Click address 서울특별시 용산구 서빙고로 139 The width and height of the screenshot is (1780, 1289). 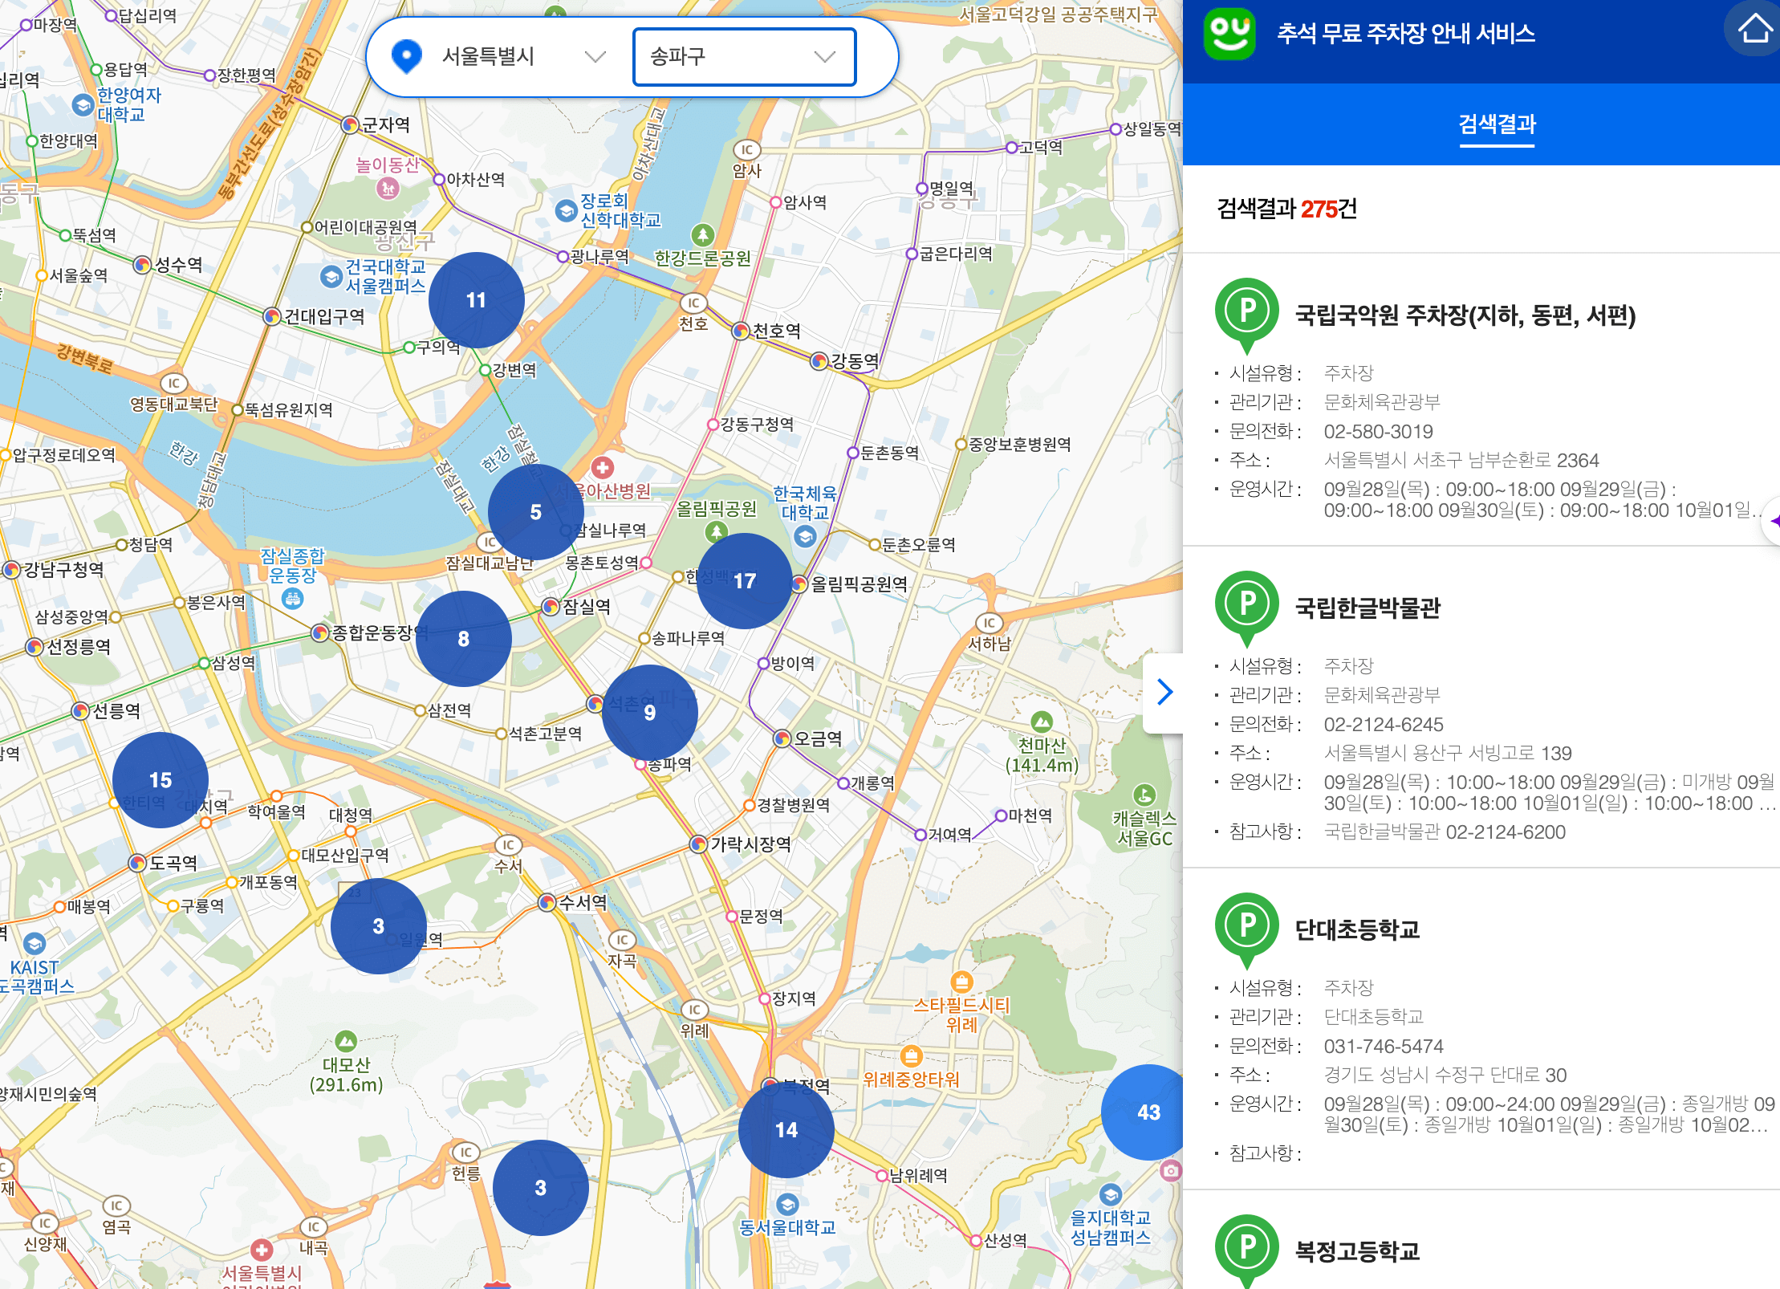point(1448,754)
